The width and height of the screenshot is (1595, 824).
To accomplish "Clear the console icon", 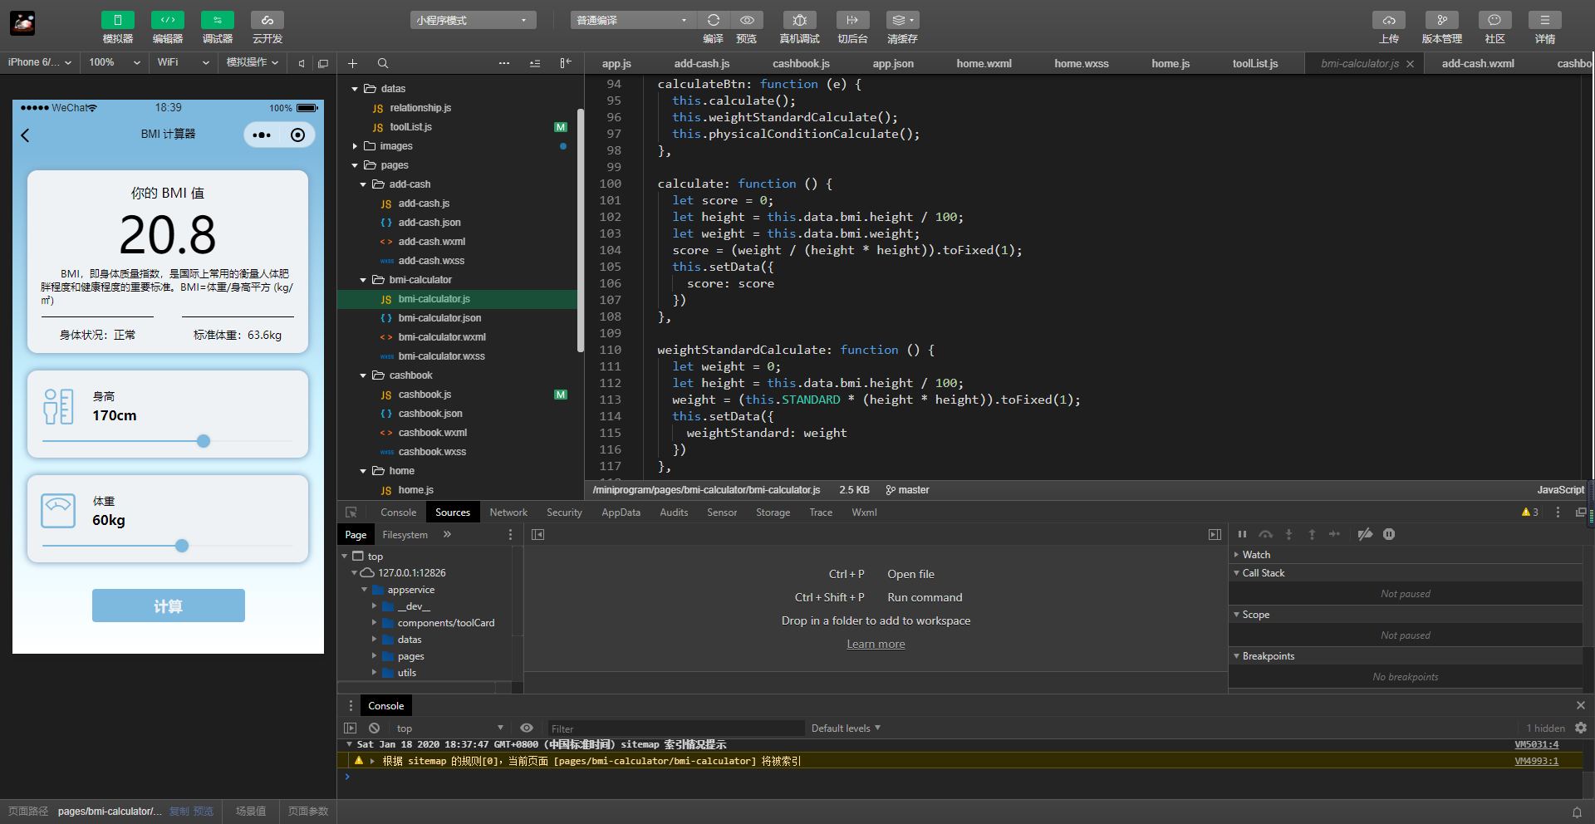I will 375,728.
